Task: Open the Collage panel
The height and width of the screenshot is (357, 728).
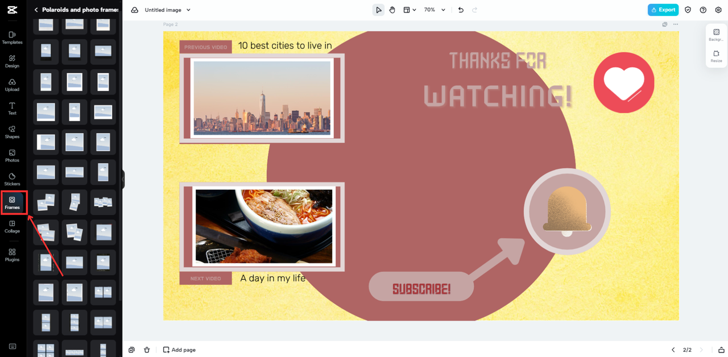Action: click(x=12, y=227)
